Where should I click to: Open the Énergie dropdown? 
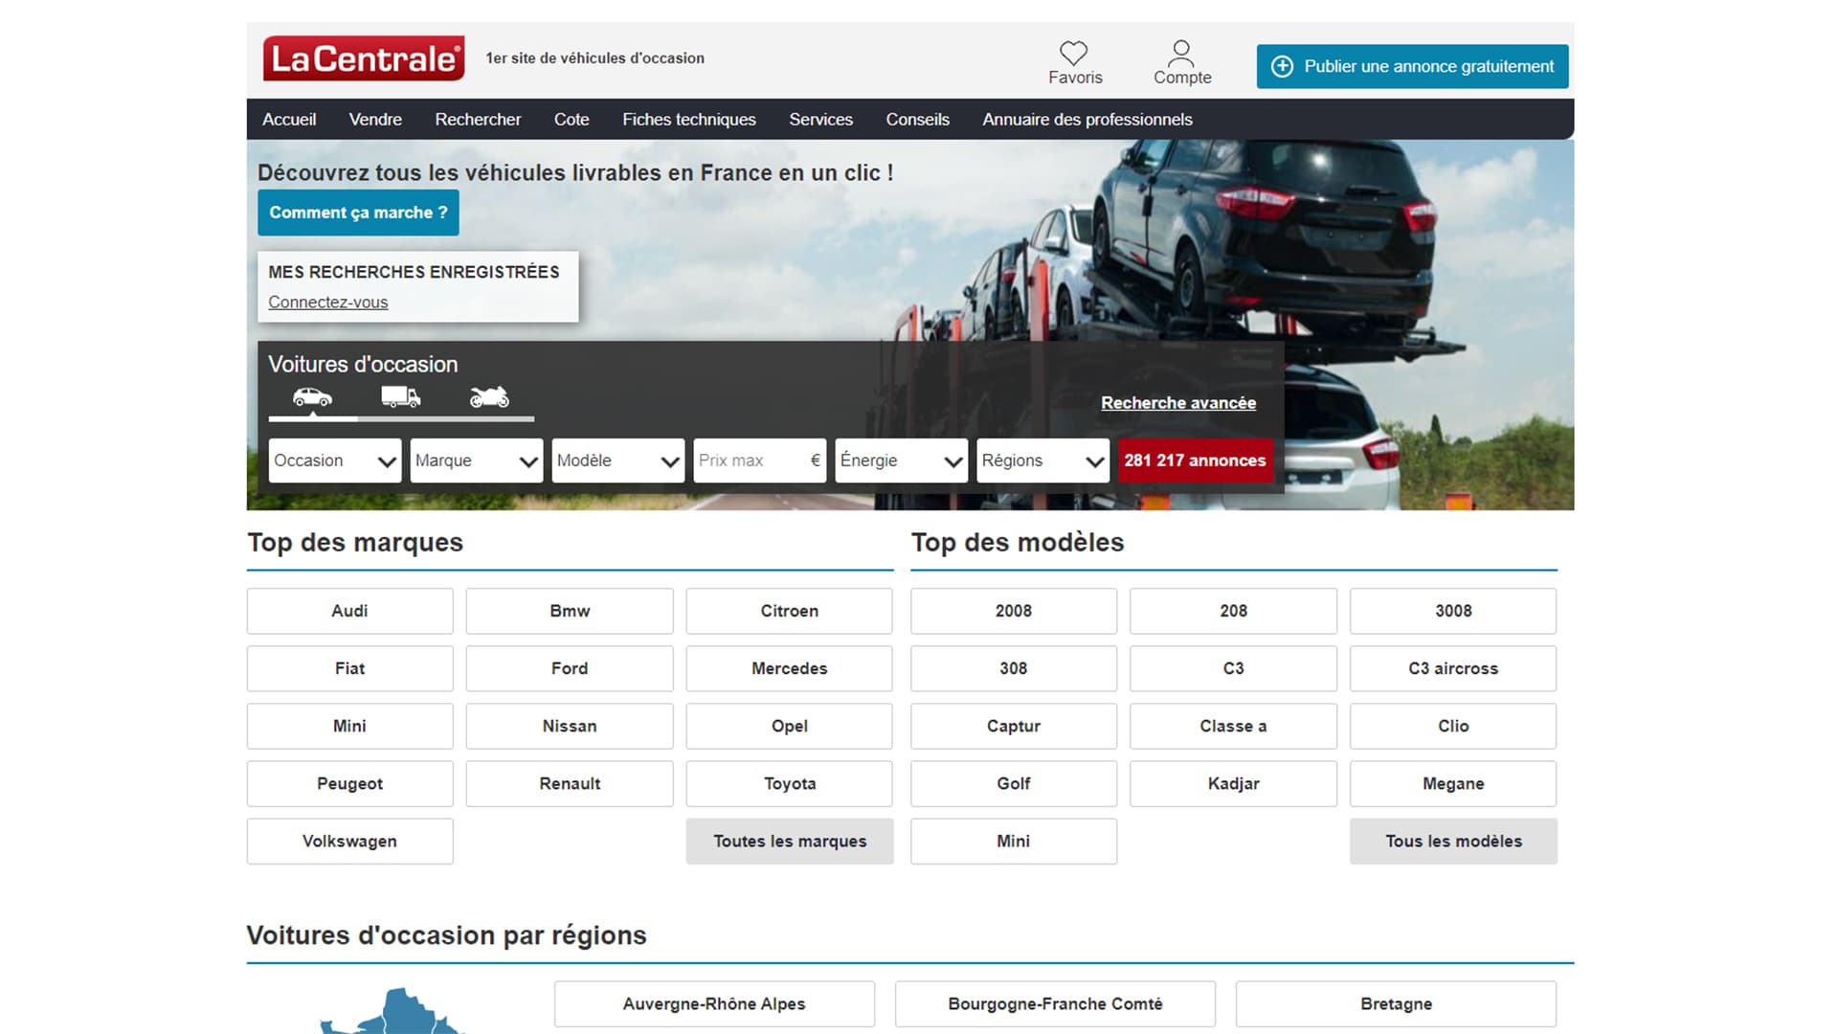[900, 461]
